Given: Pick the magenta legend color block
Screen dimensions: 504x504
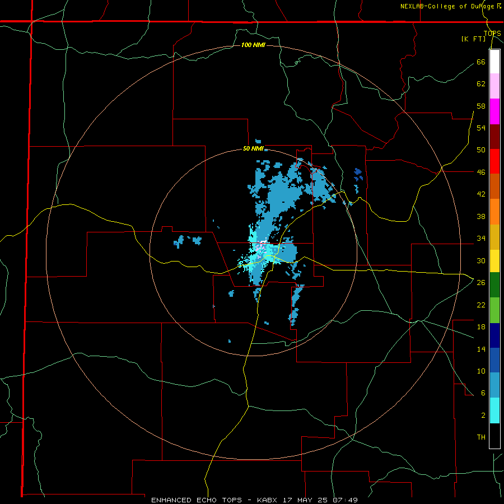Looking at the screenshot, I should (x=494, y=111).
